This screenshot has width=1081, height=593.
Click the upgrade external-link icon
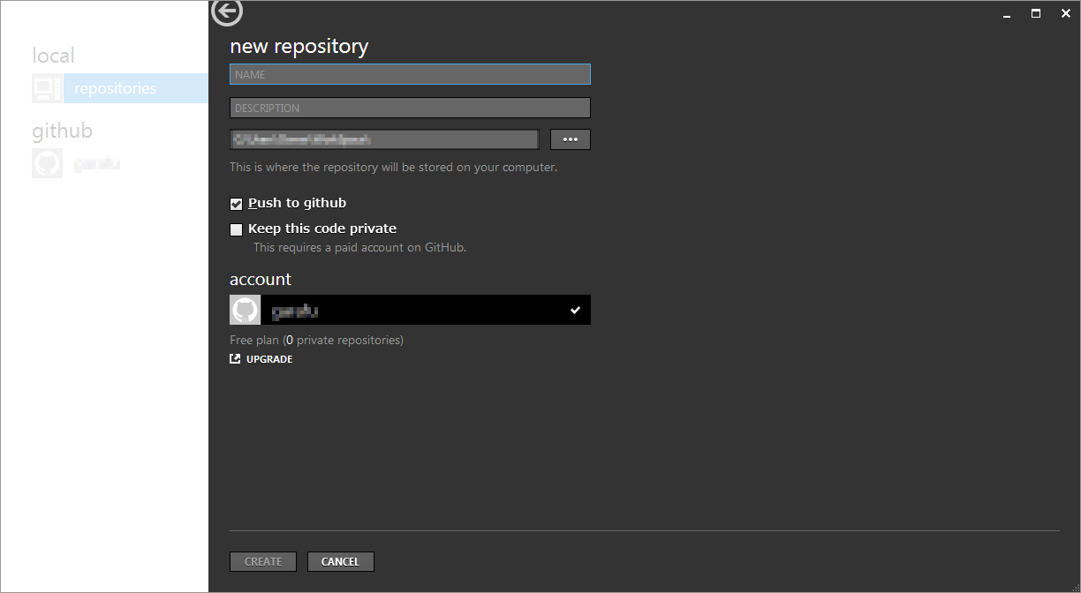click(x=235, y=359)
